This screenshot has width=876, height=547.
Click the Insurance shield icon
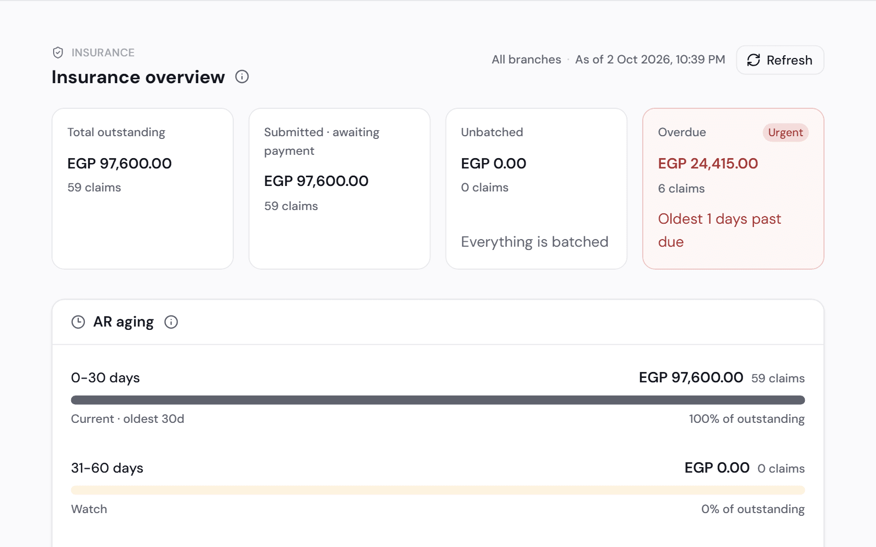[x=58, y=53]
